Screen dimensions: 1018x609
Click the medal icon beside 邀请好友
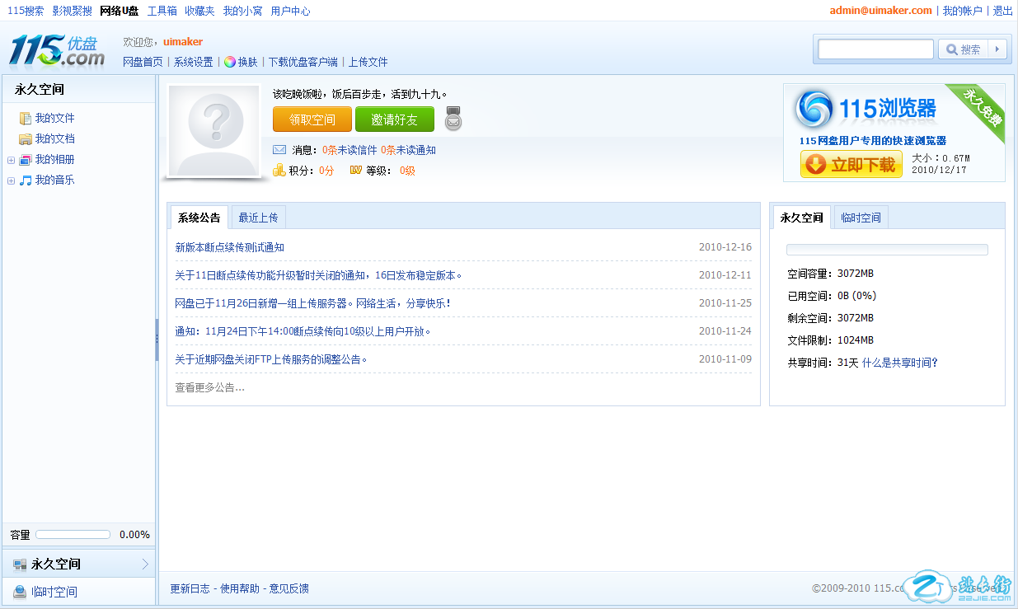tap(453, 119)
